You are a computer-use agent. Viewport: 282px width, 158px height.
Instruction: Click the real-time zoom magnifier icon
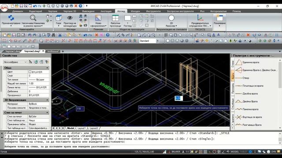33,18
